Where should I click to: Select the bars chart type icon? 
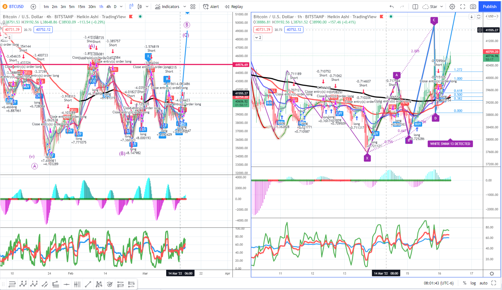click(x=140, y=6)
